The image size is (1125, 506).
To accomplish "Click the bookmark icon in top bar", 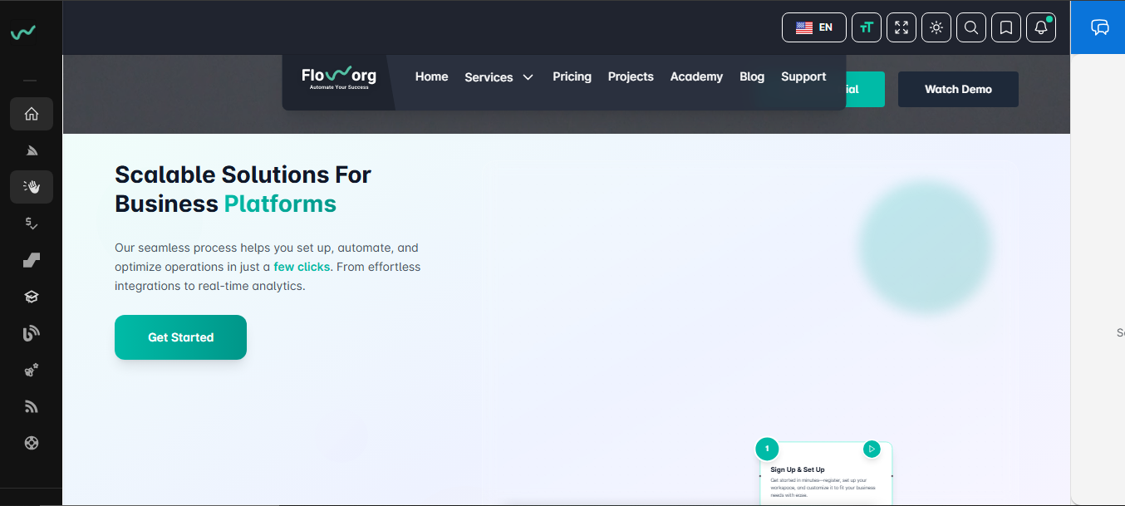I will coord(1006,27).
